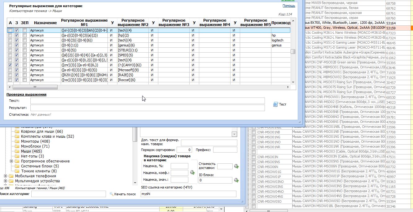Focus the Результат field
Viewport: 413px width, 212px height.
[147, 108]
